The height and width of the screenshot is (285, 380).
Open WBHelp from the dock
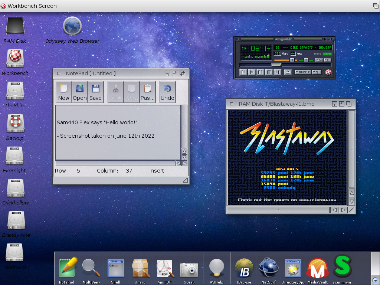216,268
